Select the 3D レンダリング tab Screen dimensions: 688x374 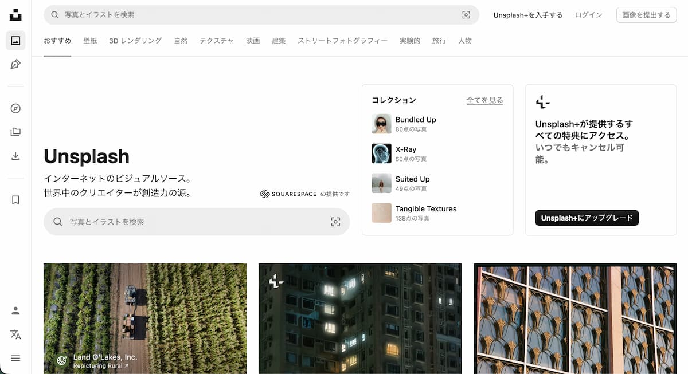135,41
